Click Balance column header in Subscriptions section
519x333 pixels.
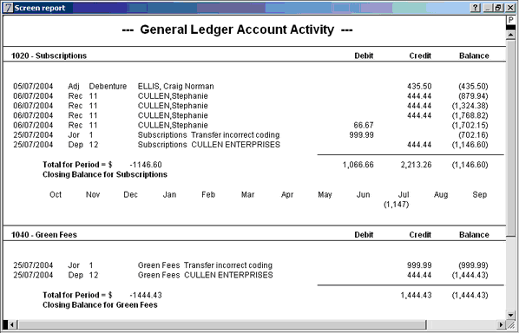(474, 55)
